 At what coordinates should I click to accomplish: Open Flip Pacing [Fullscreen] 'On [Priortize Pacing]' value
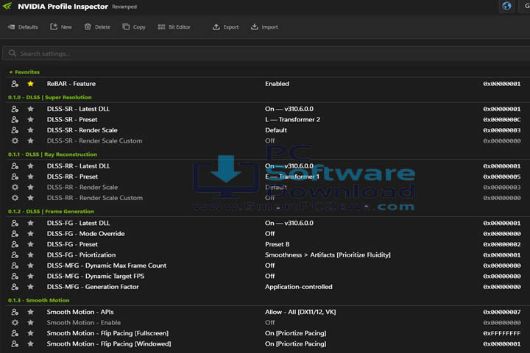click(296, 333)
